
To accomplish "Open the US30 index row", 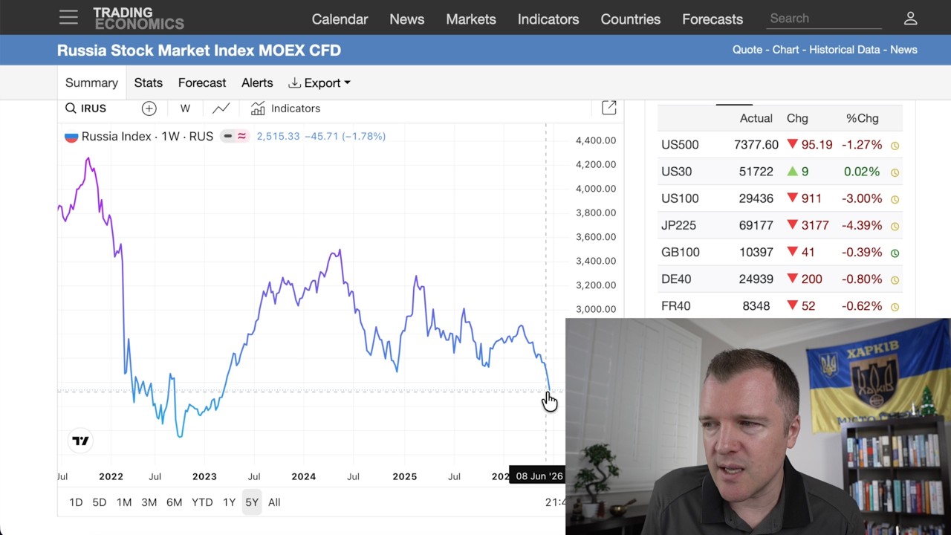I will coord(780,172).
